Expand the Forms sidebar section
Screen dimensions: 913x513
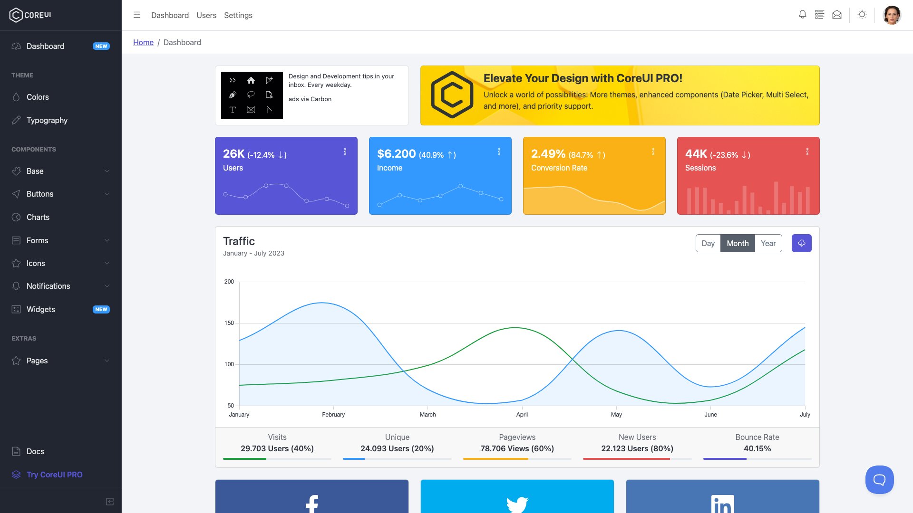point(37,240)
